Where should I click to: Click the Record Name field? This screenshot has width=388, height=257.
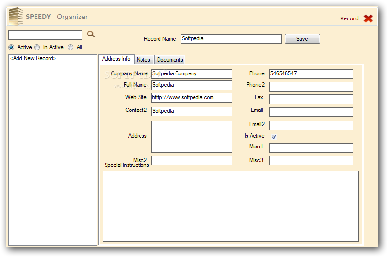[x=231, y=39]
